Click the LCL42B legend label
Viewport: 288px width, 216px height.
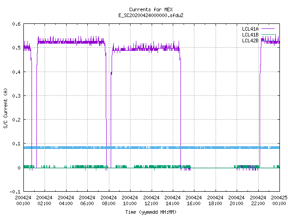click(250, 40)
